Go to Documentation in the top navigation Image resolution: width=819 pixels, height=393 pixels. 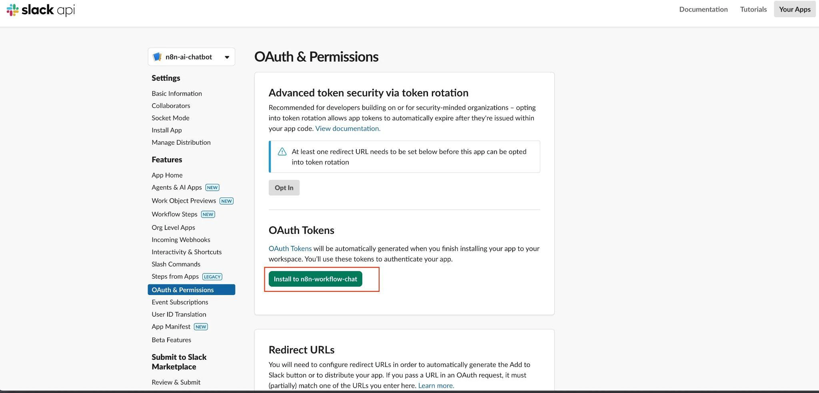pyautogui.click(x=703, y=9)
